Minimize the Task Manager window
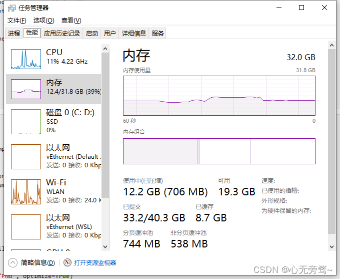The height and width of the screenshot is (279, 340). click(x=279, y=8)
